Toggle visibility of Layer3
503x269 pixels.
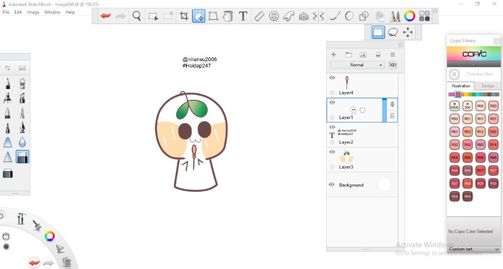(332, 152)
